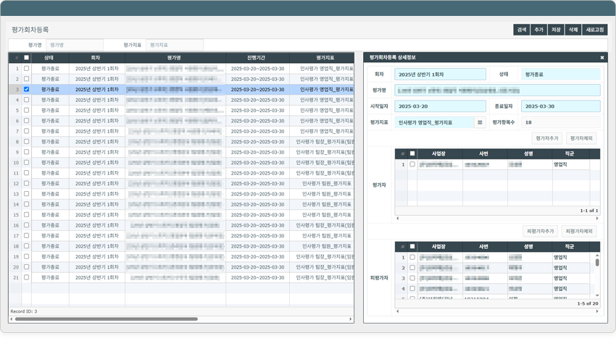Click the 검색 button

click(x=521, y=30)
